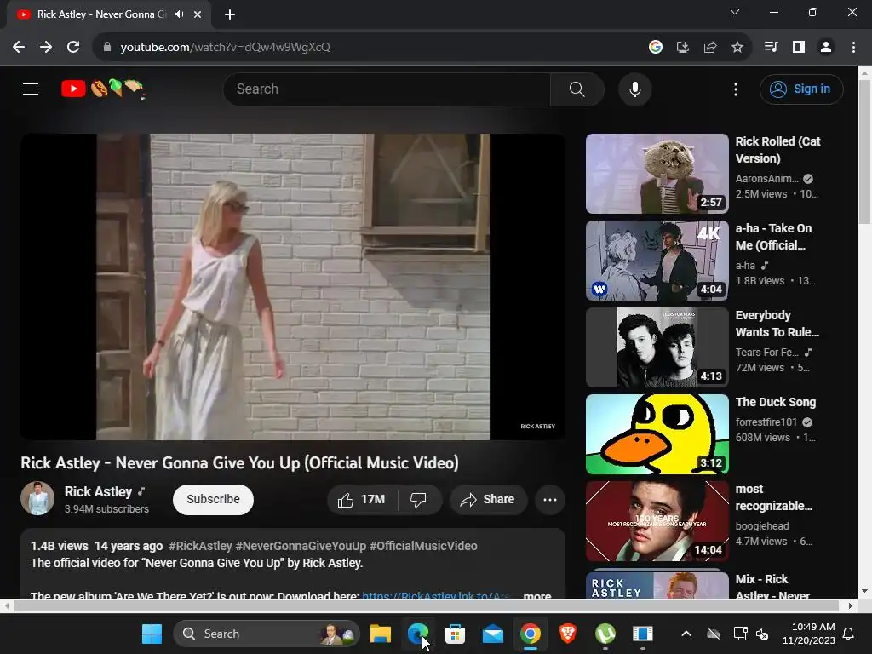The width and height of the screenshot is (872, 654).
Task: Expand description with 'more'
Action: pyautogui.click(x=536, y=595)
